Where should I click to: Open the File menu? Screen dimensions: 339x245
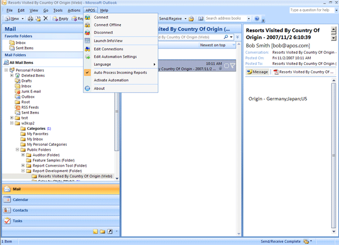(x=9, y=10)
